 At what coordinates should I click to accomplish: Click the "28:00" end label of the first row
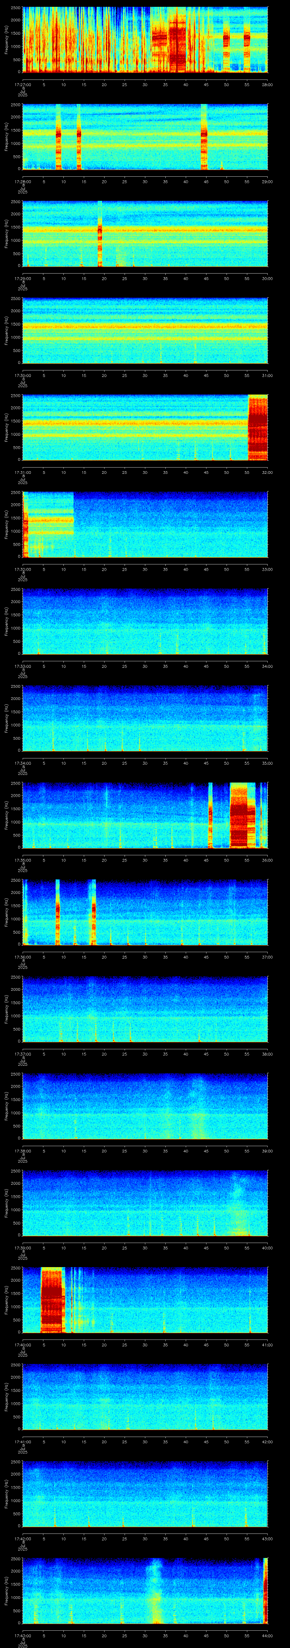pos(267,84)
